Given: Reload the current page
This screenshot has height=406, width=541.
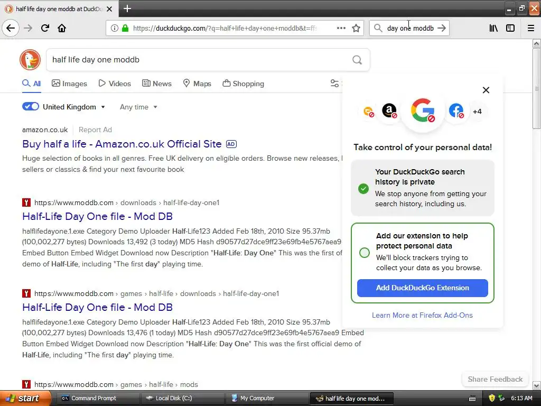Looking at the screenshot, I should 45,28.
